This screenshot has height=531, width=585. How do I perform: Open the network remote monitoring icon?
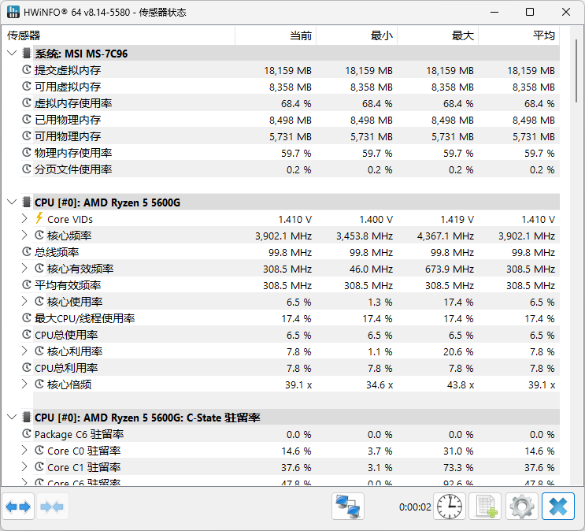pos(348,507)
